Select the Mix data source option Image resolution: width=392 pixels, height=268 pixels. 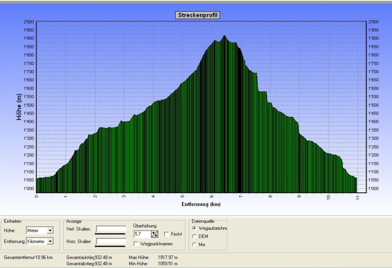pos(196,244)
